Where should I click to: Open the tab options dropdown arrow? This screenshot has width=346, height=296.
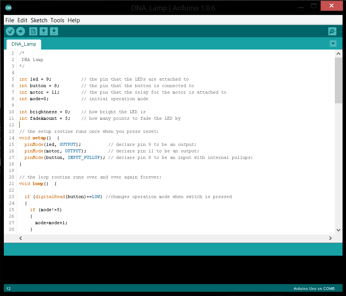coord(333,44)
